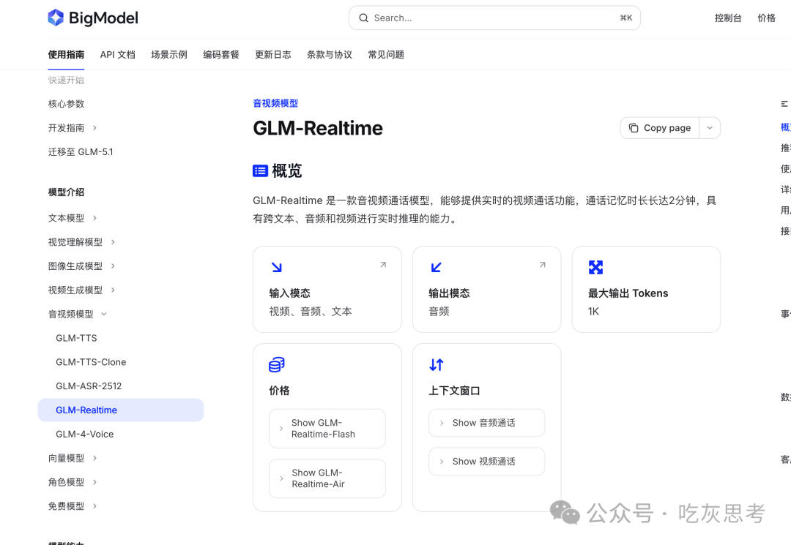The image size is (791, 545).
Task: Click the input modality arrow icon
Action: point(276,268)
